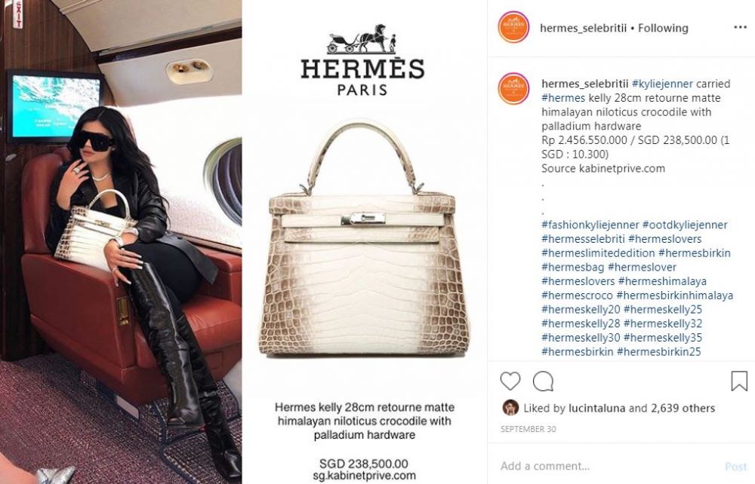Save the post using the bookmark icon
The height and width of the screenshot is (484, 755).
point(739,381)
